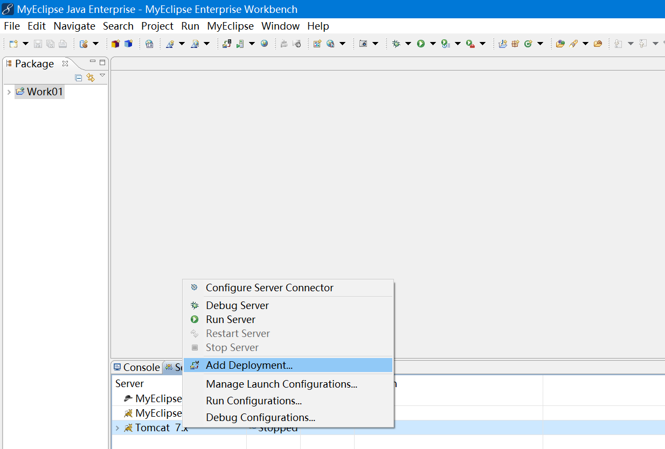Open the MyEclipse Servers dropdown arrow
This screenshot has width=665, height=449.
[252, 44]
